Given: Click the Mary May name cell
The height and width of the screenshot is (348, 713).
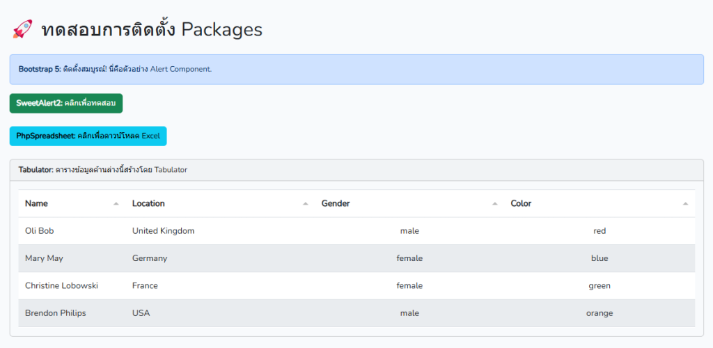Looking at the screenshot, I should coord(44,258).
